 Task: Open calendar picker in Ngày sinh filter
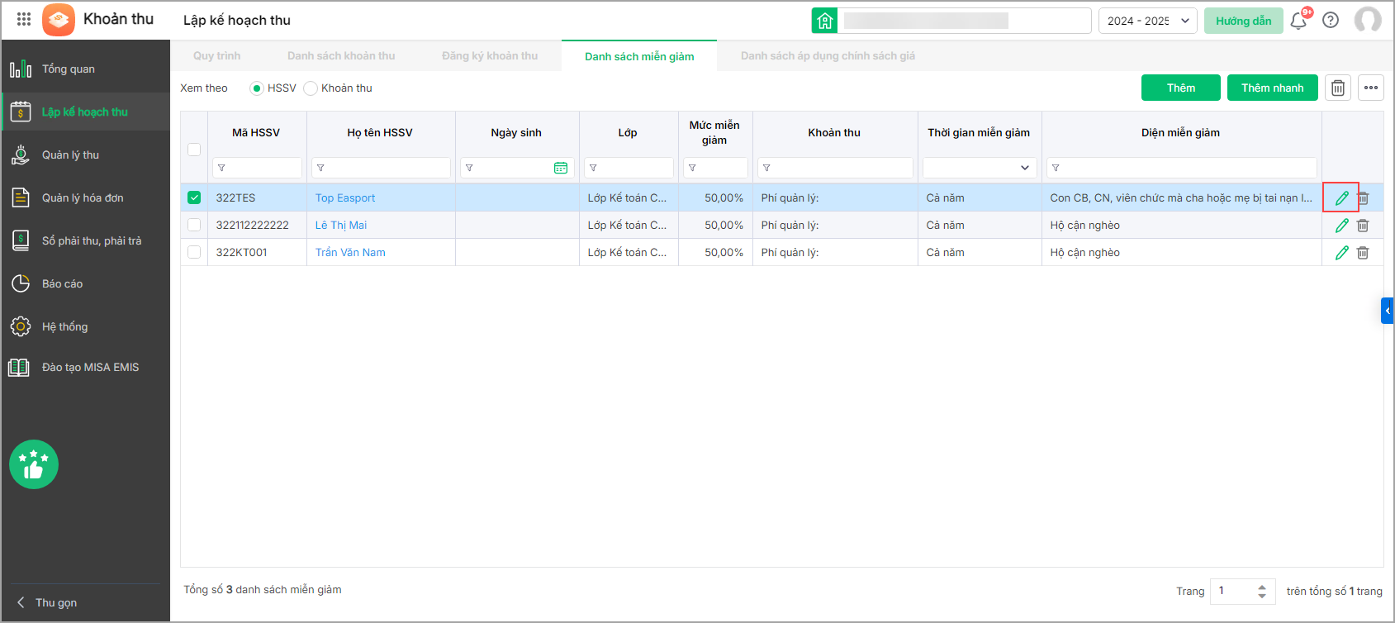click(561, 168)
